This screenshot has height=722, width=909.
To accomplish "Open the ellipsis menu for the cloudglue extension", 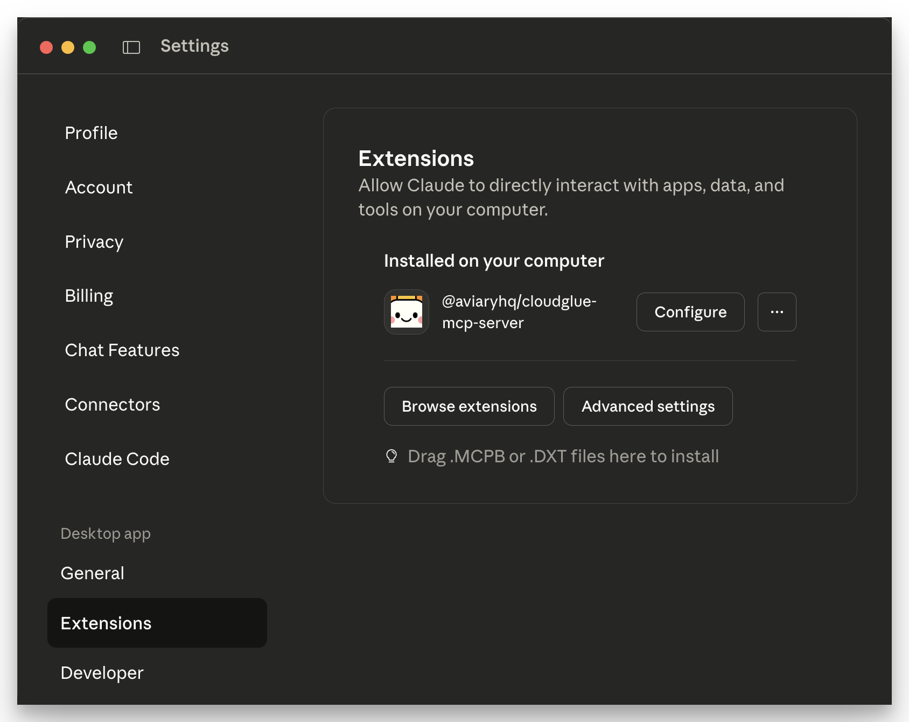I will pyautogui.click(x=777, y=311).
